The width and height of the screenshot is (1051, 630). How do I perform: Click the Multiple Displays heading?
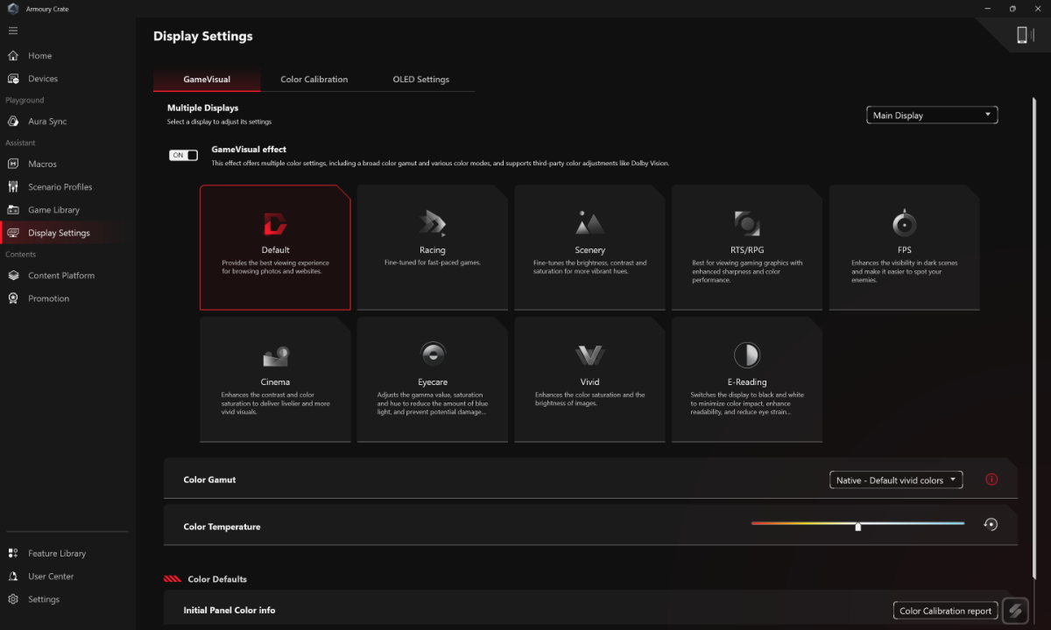point(202,108)
